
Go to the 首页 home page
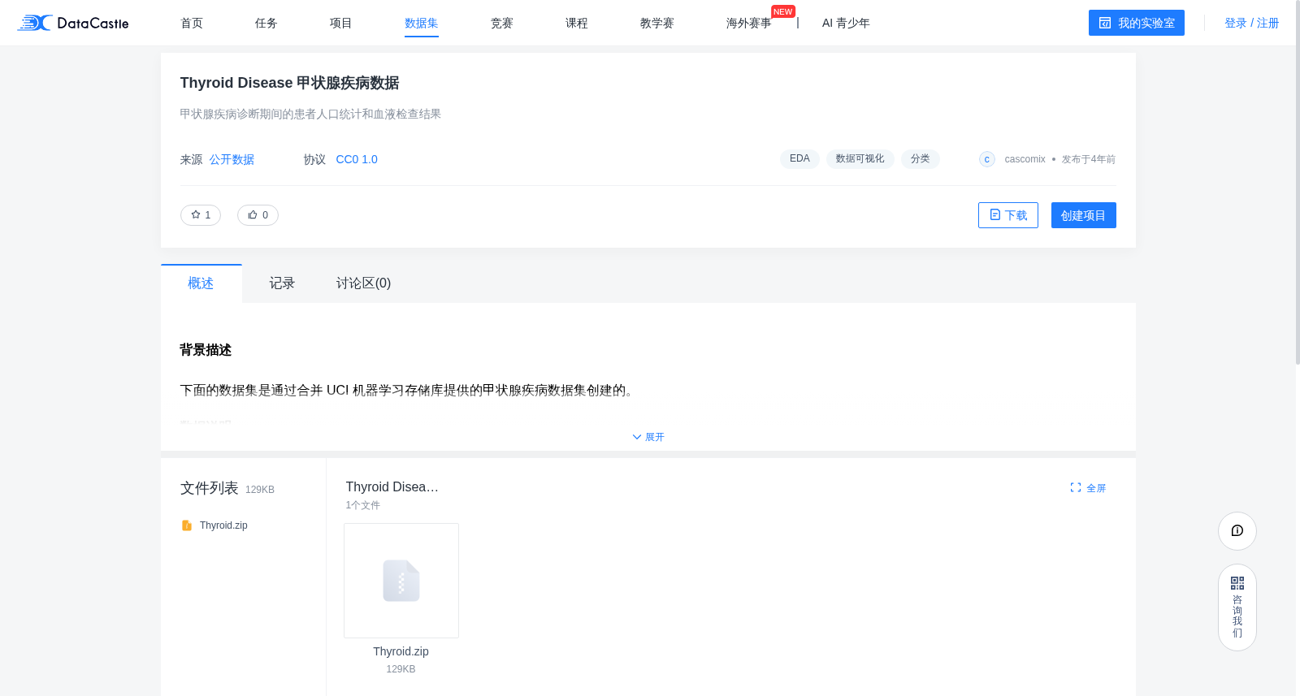point(192,23)
